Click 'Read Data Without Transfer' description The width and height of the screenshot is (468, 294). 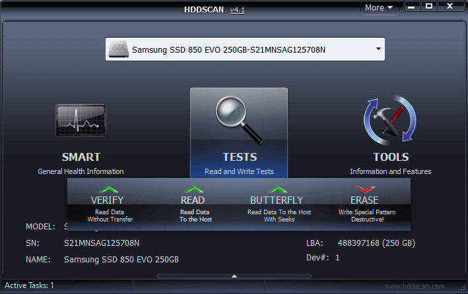[110, 216]
